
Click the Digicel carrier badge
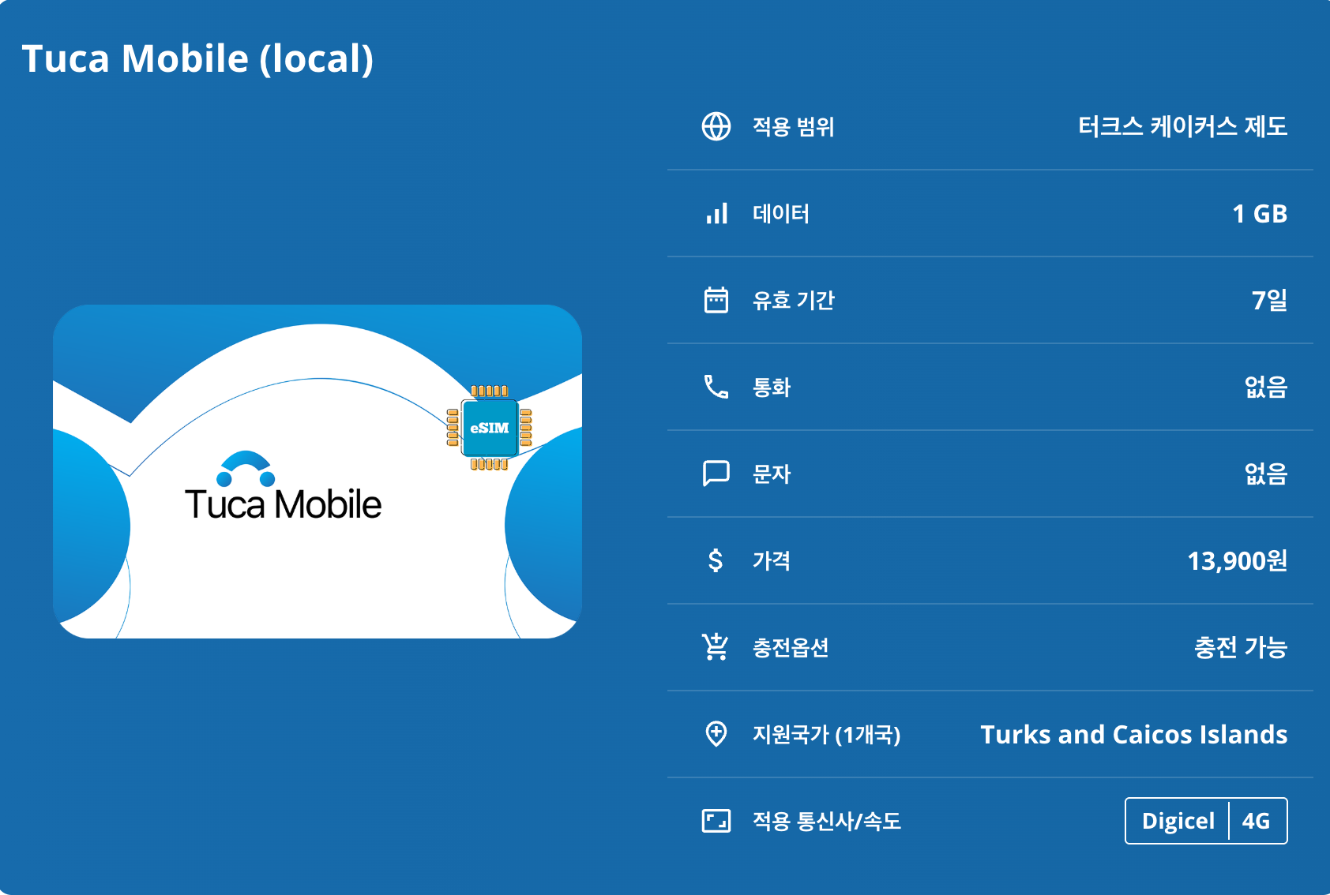click(x=1178, y=821)
